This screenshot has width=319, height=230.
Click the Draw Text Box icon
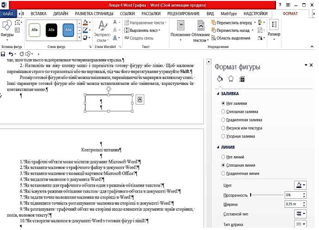[18, 30]
